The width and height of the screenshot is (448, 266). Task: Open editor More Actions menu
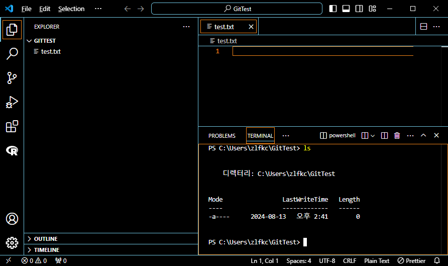[436, 27]
